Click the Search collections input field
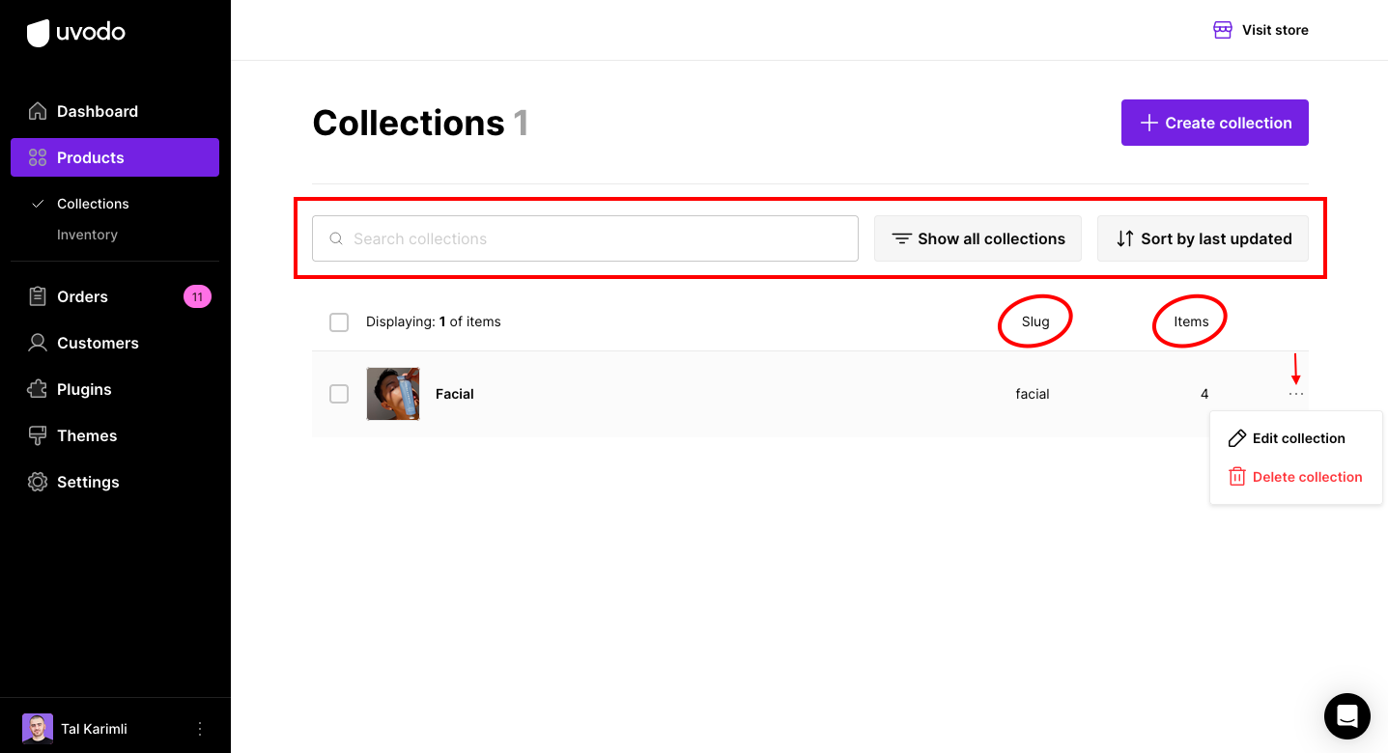The image size is (1388, 753). (x=599, y=238)
